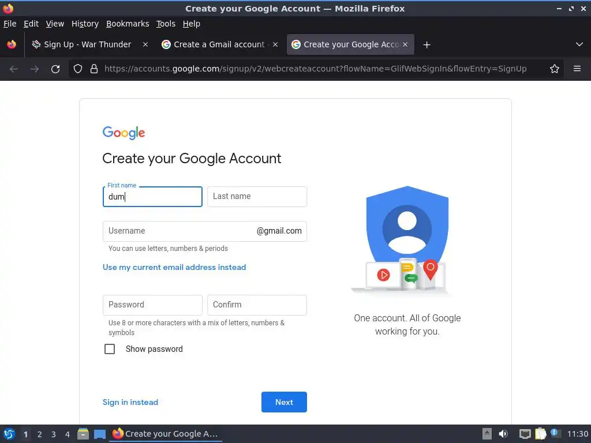Switch to workspace 1 in taskbar
Screen dimensions: 591x443
point(25,434)
